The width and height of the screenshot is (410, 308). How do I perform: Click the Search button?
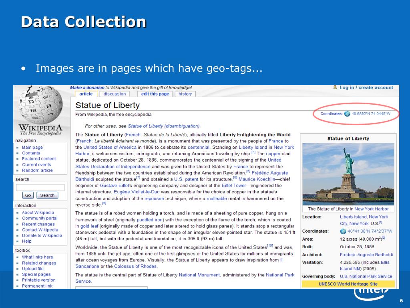(47, 195)
